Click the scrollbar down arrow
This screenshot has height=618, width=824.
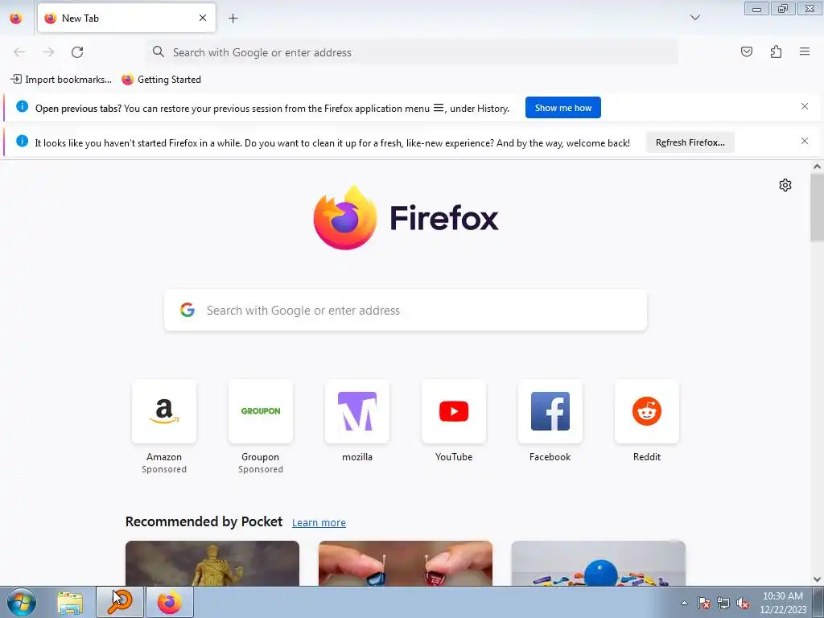[817, 579]
